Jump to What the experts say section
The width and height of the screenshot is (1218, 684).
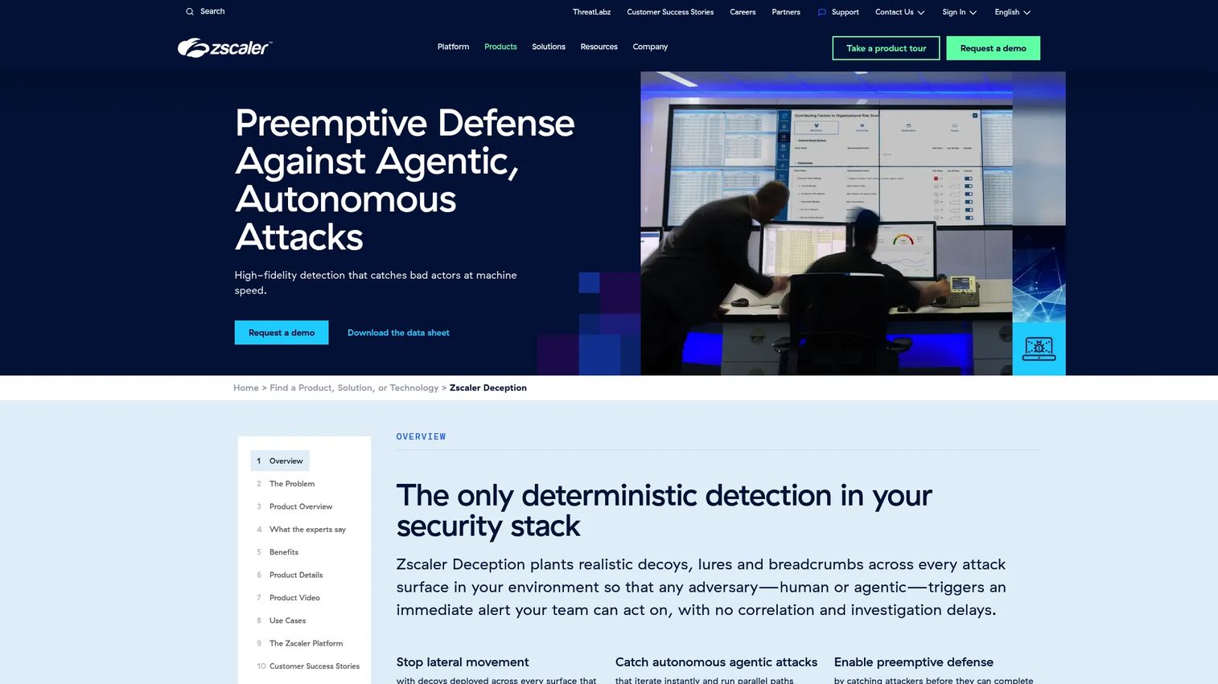pyautogui.click(x=307, y=530)
